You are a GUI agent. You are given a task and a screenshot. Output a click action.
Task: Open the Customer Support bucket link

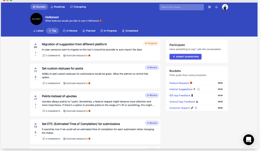pos(181,108)
